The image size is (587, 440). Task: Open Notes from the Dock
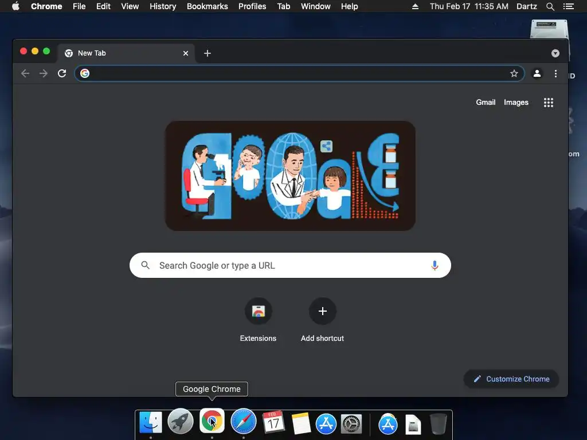301,423
